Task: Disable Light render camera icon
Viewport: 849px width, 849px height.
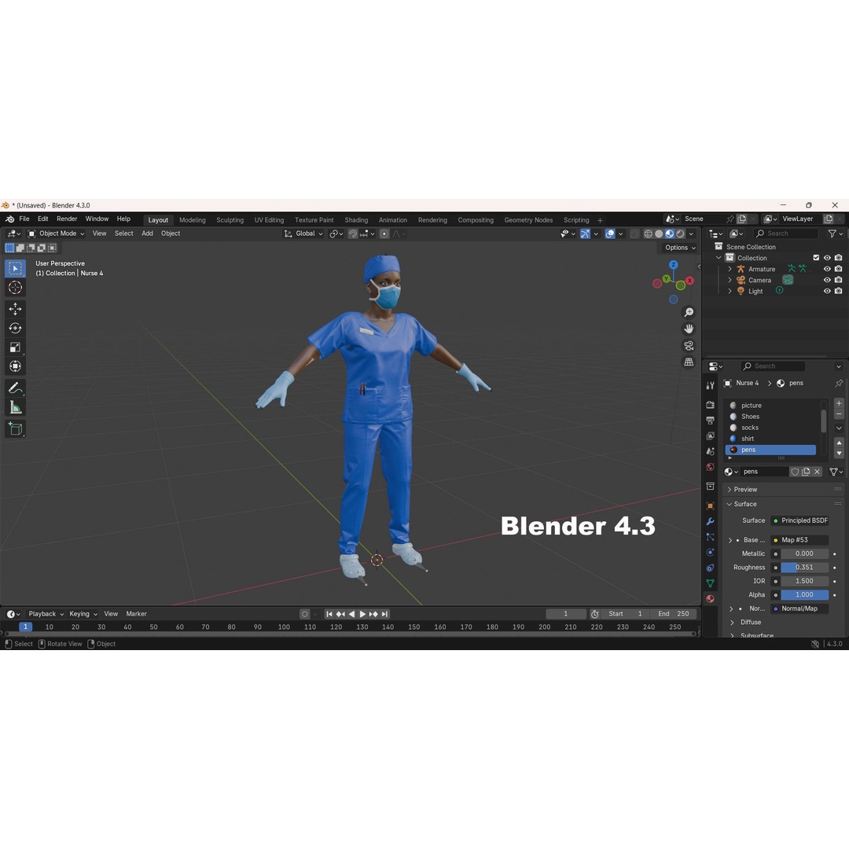Action: coord(838,291)
